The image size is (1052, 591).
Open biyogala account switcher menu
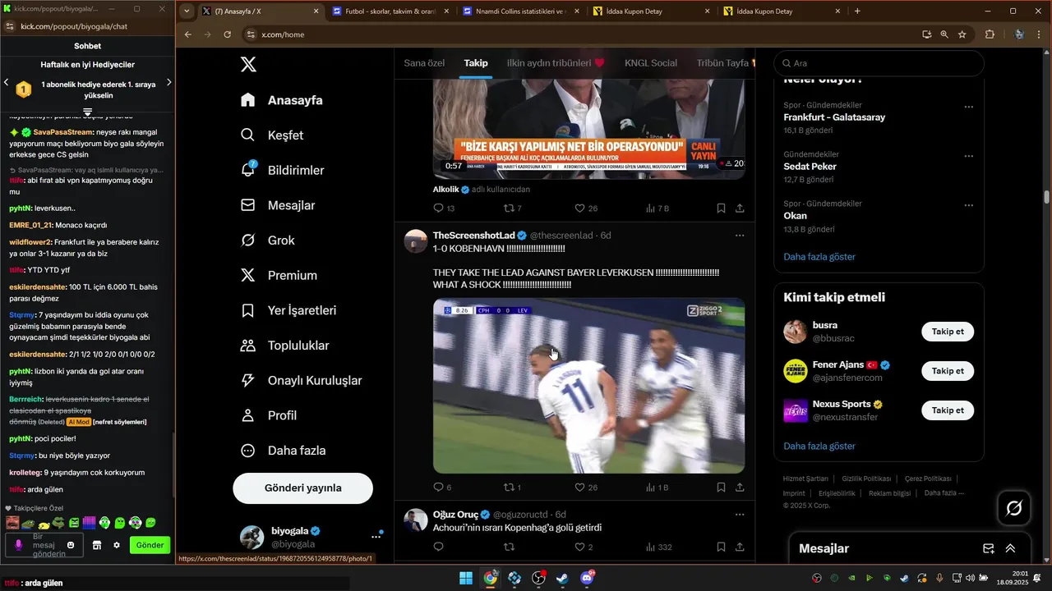tap(376, 537)
